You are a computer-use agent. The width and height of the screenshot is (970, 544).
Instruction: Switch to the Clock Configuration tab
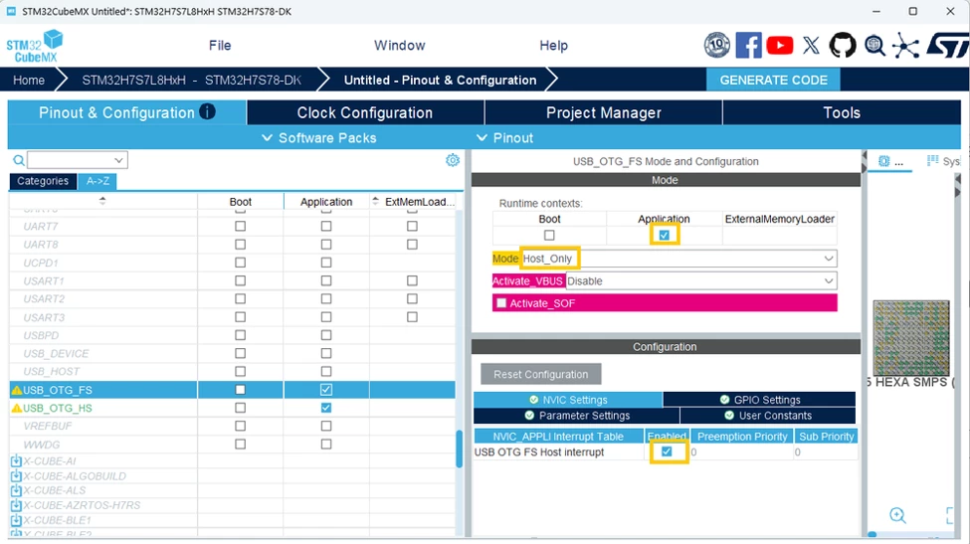pyautogui.click(x=365, y=112)
